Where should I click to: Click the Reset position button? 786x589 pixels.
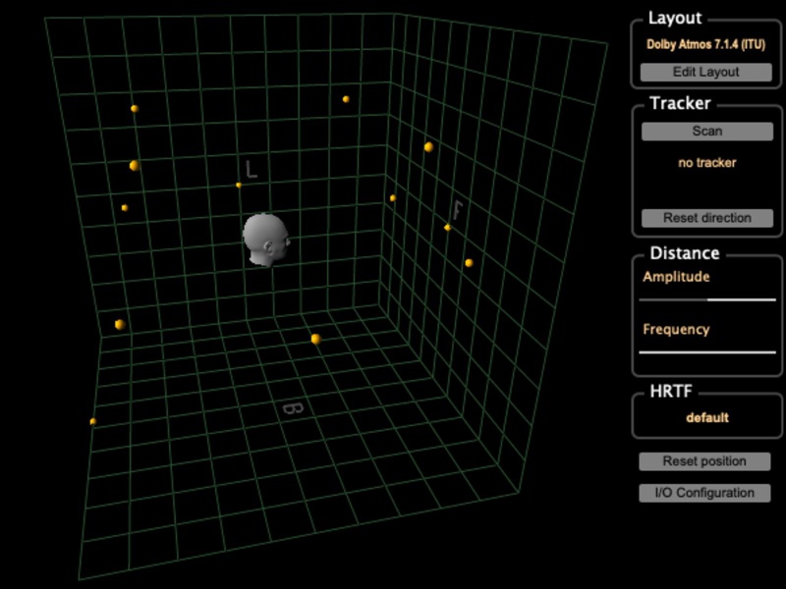coord(704,461)
